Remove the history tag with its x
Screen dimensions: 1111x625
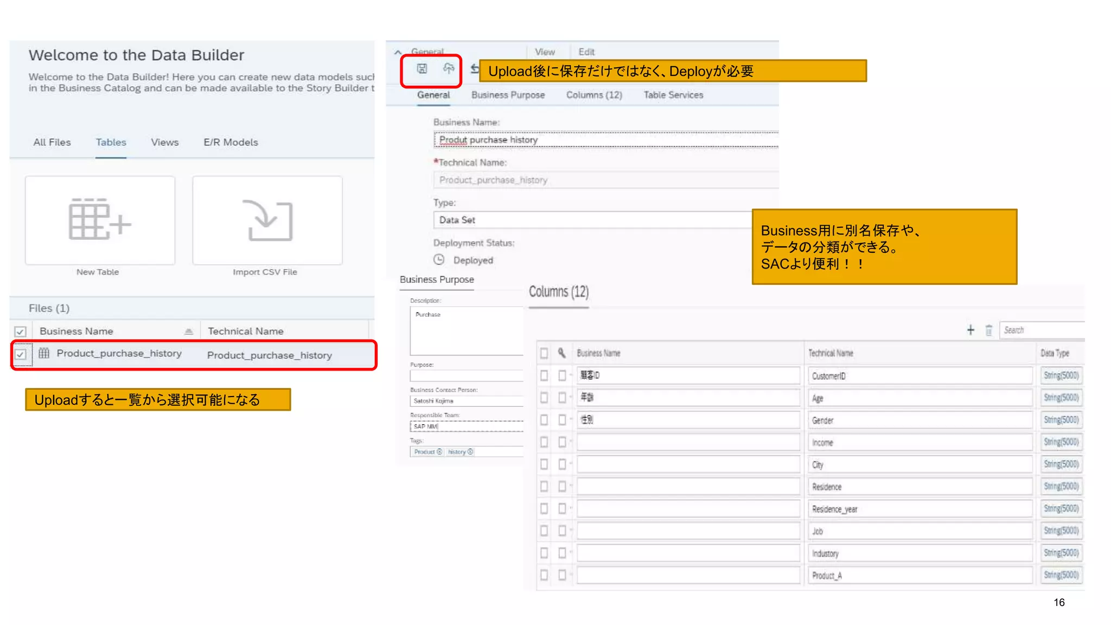pos(470,452)
